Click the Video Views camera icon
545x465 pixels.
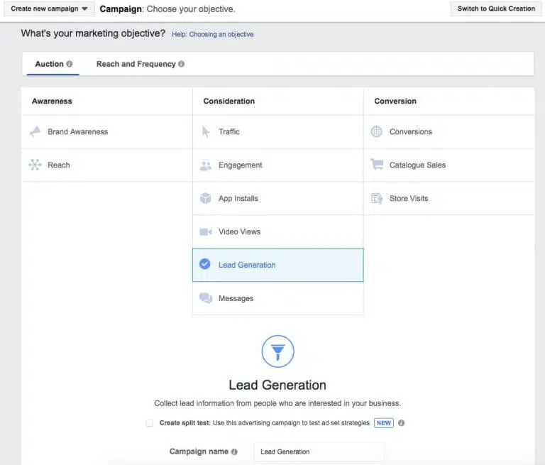(206, 232)
